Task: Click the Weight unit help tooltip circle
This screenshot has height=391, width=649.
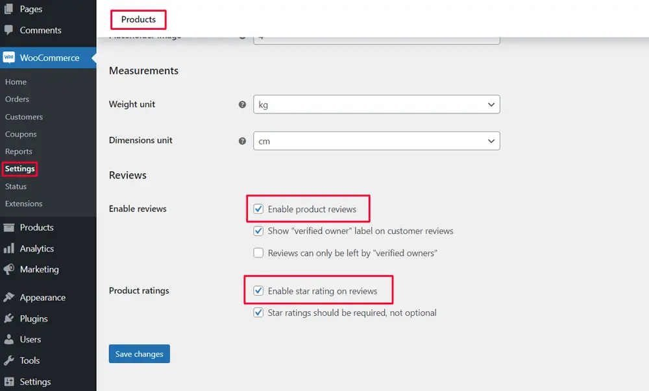Action: click(x=242, y=104)
